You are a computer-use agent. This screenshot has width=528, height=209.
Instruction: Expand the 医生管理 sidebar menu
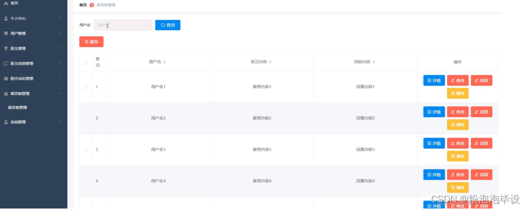point(34,49)
